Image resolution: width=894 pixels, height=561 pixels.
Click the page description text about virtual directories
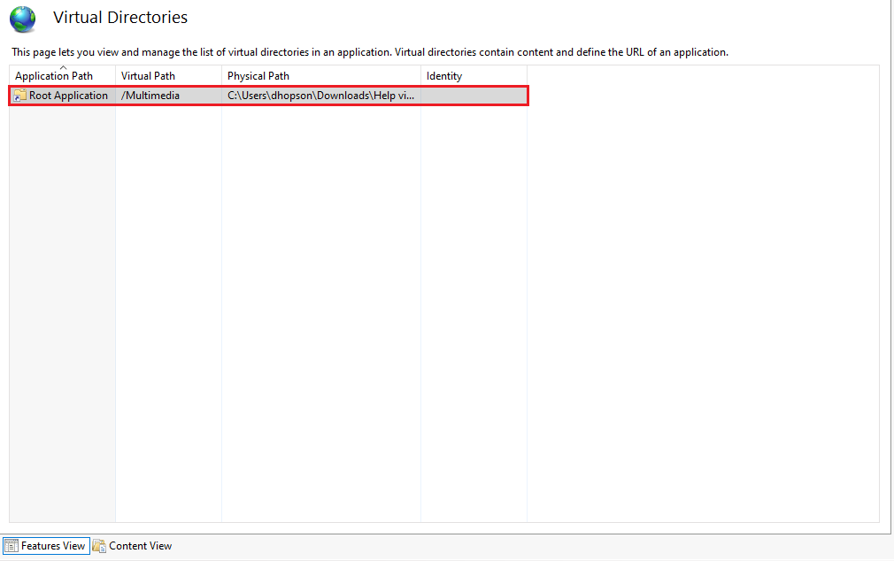point(370,52)
